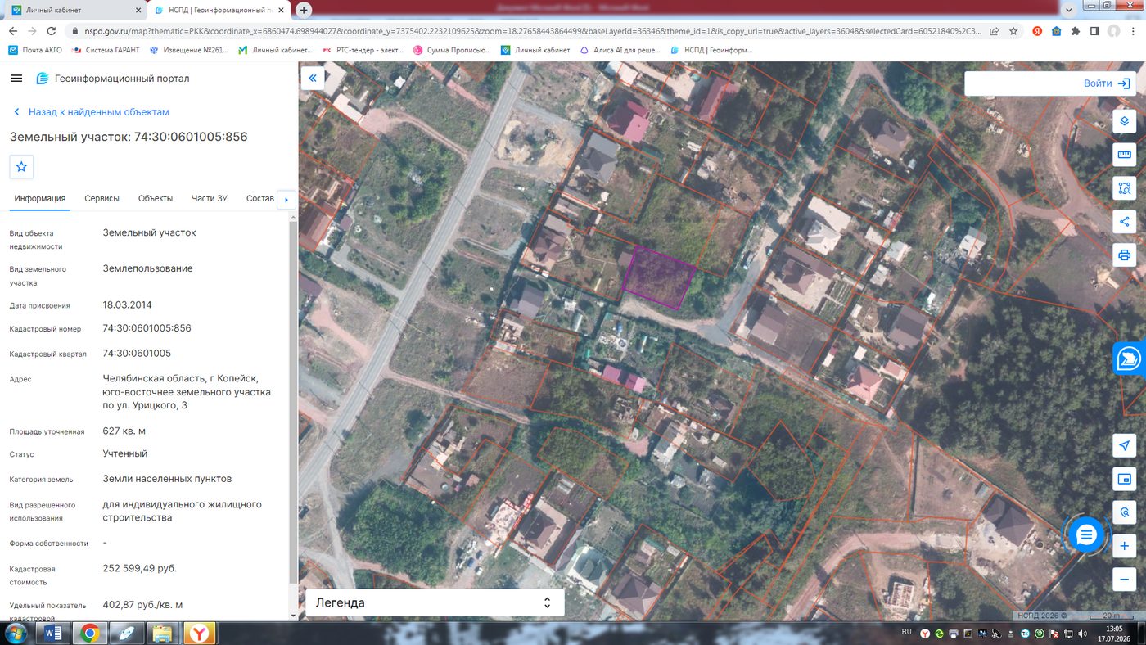Screen dimensions: 1146x645
Task: Open the Chrome three-dot menu
Action: tap(1133, 31)
